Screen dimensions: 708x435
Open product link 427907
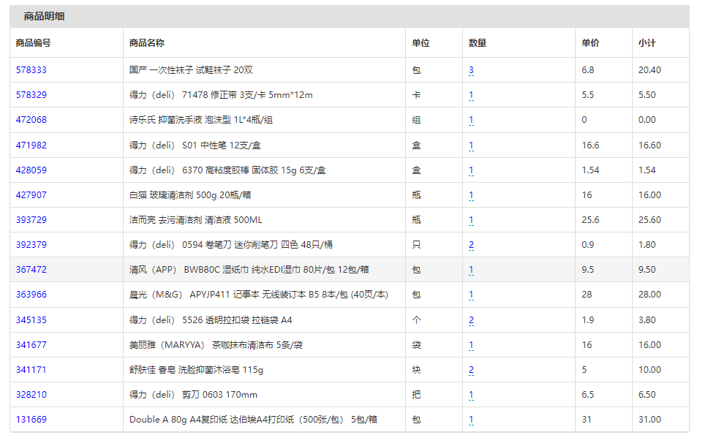31,195
